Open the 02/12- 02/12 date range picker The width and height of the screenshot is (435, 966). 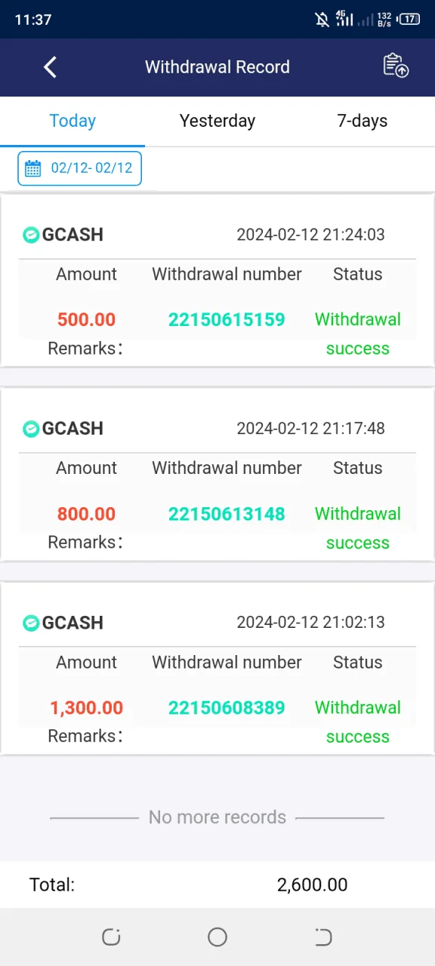click(79, 168)
